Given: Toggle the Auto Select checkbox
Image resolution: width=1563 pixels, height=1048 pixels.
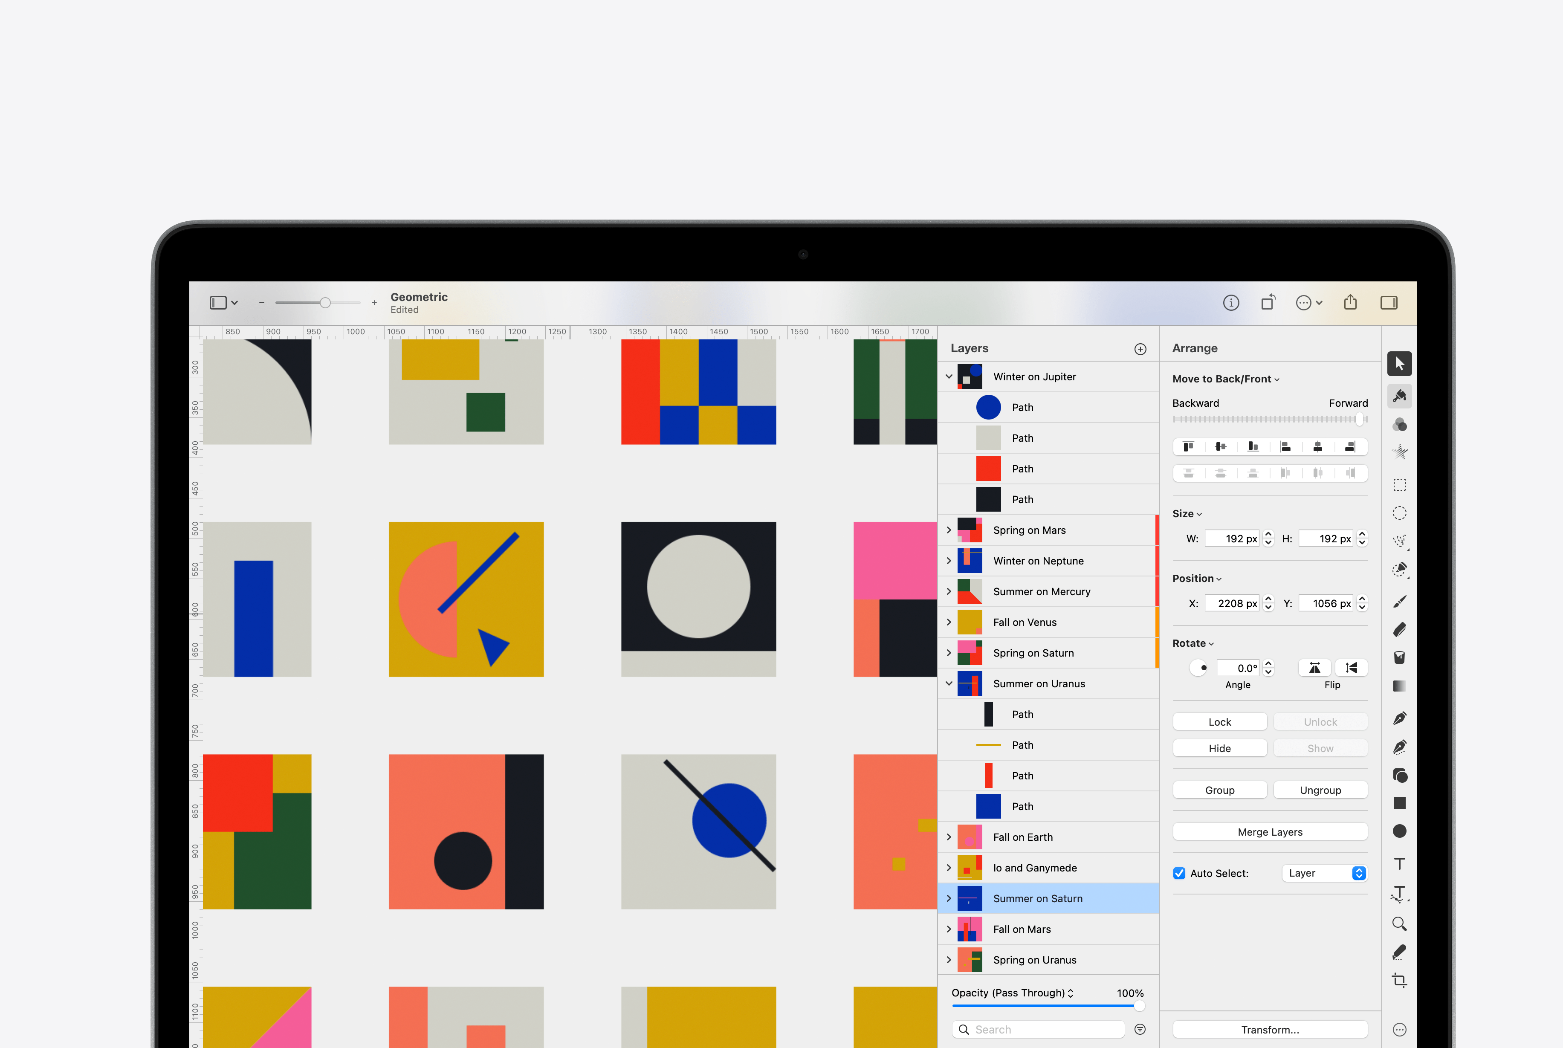Looking at the screenshot, I should pyautogui.click(x=1179, y=873).
